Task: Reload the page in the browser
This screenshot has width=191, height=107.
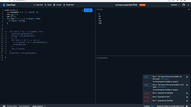Action: [10, 0]
